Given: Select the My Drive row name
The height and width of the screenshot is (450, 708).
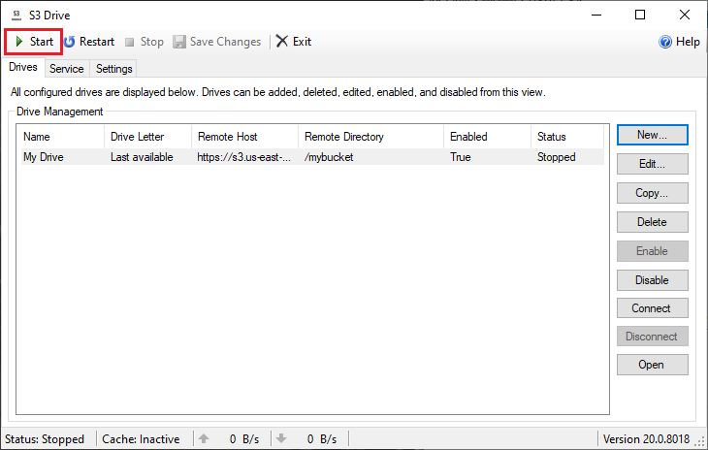Looking at the screenshot, I should click(44, 157).
